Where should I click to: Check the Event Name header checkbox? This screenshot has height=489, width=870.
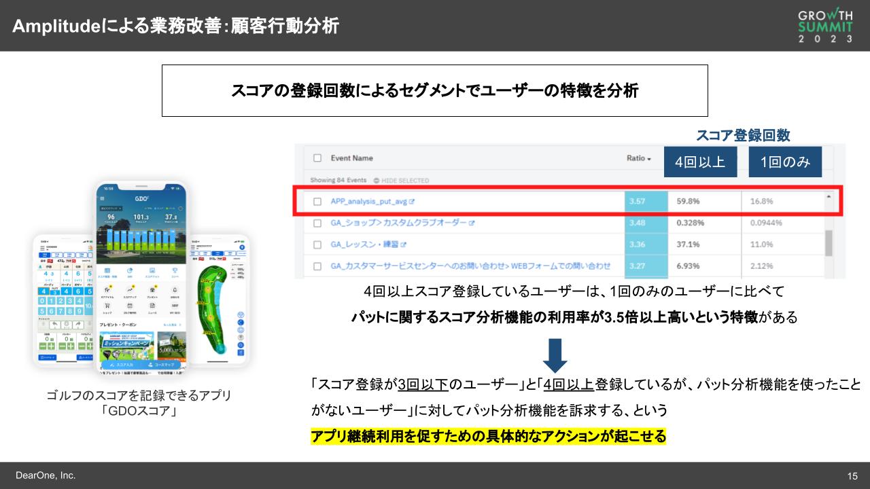317,158
